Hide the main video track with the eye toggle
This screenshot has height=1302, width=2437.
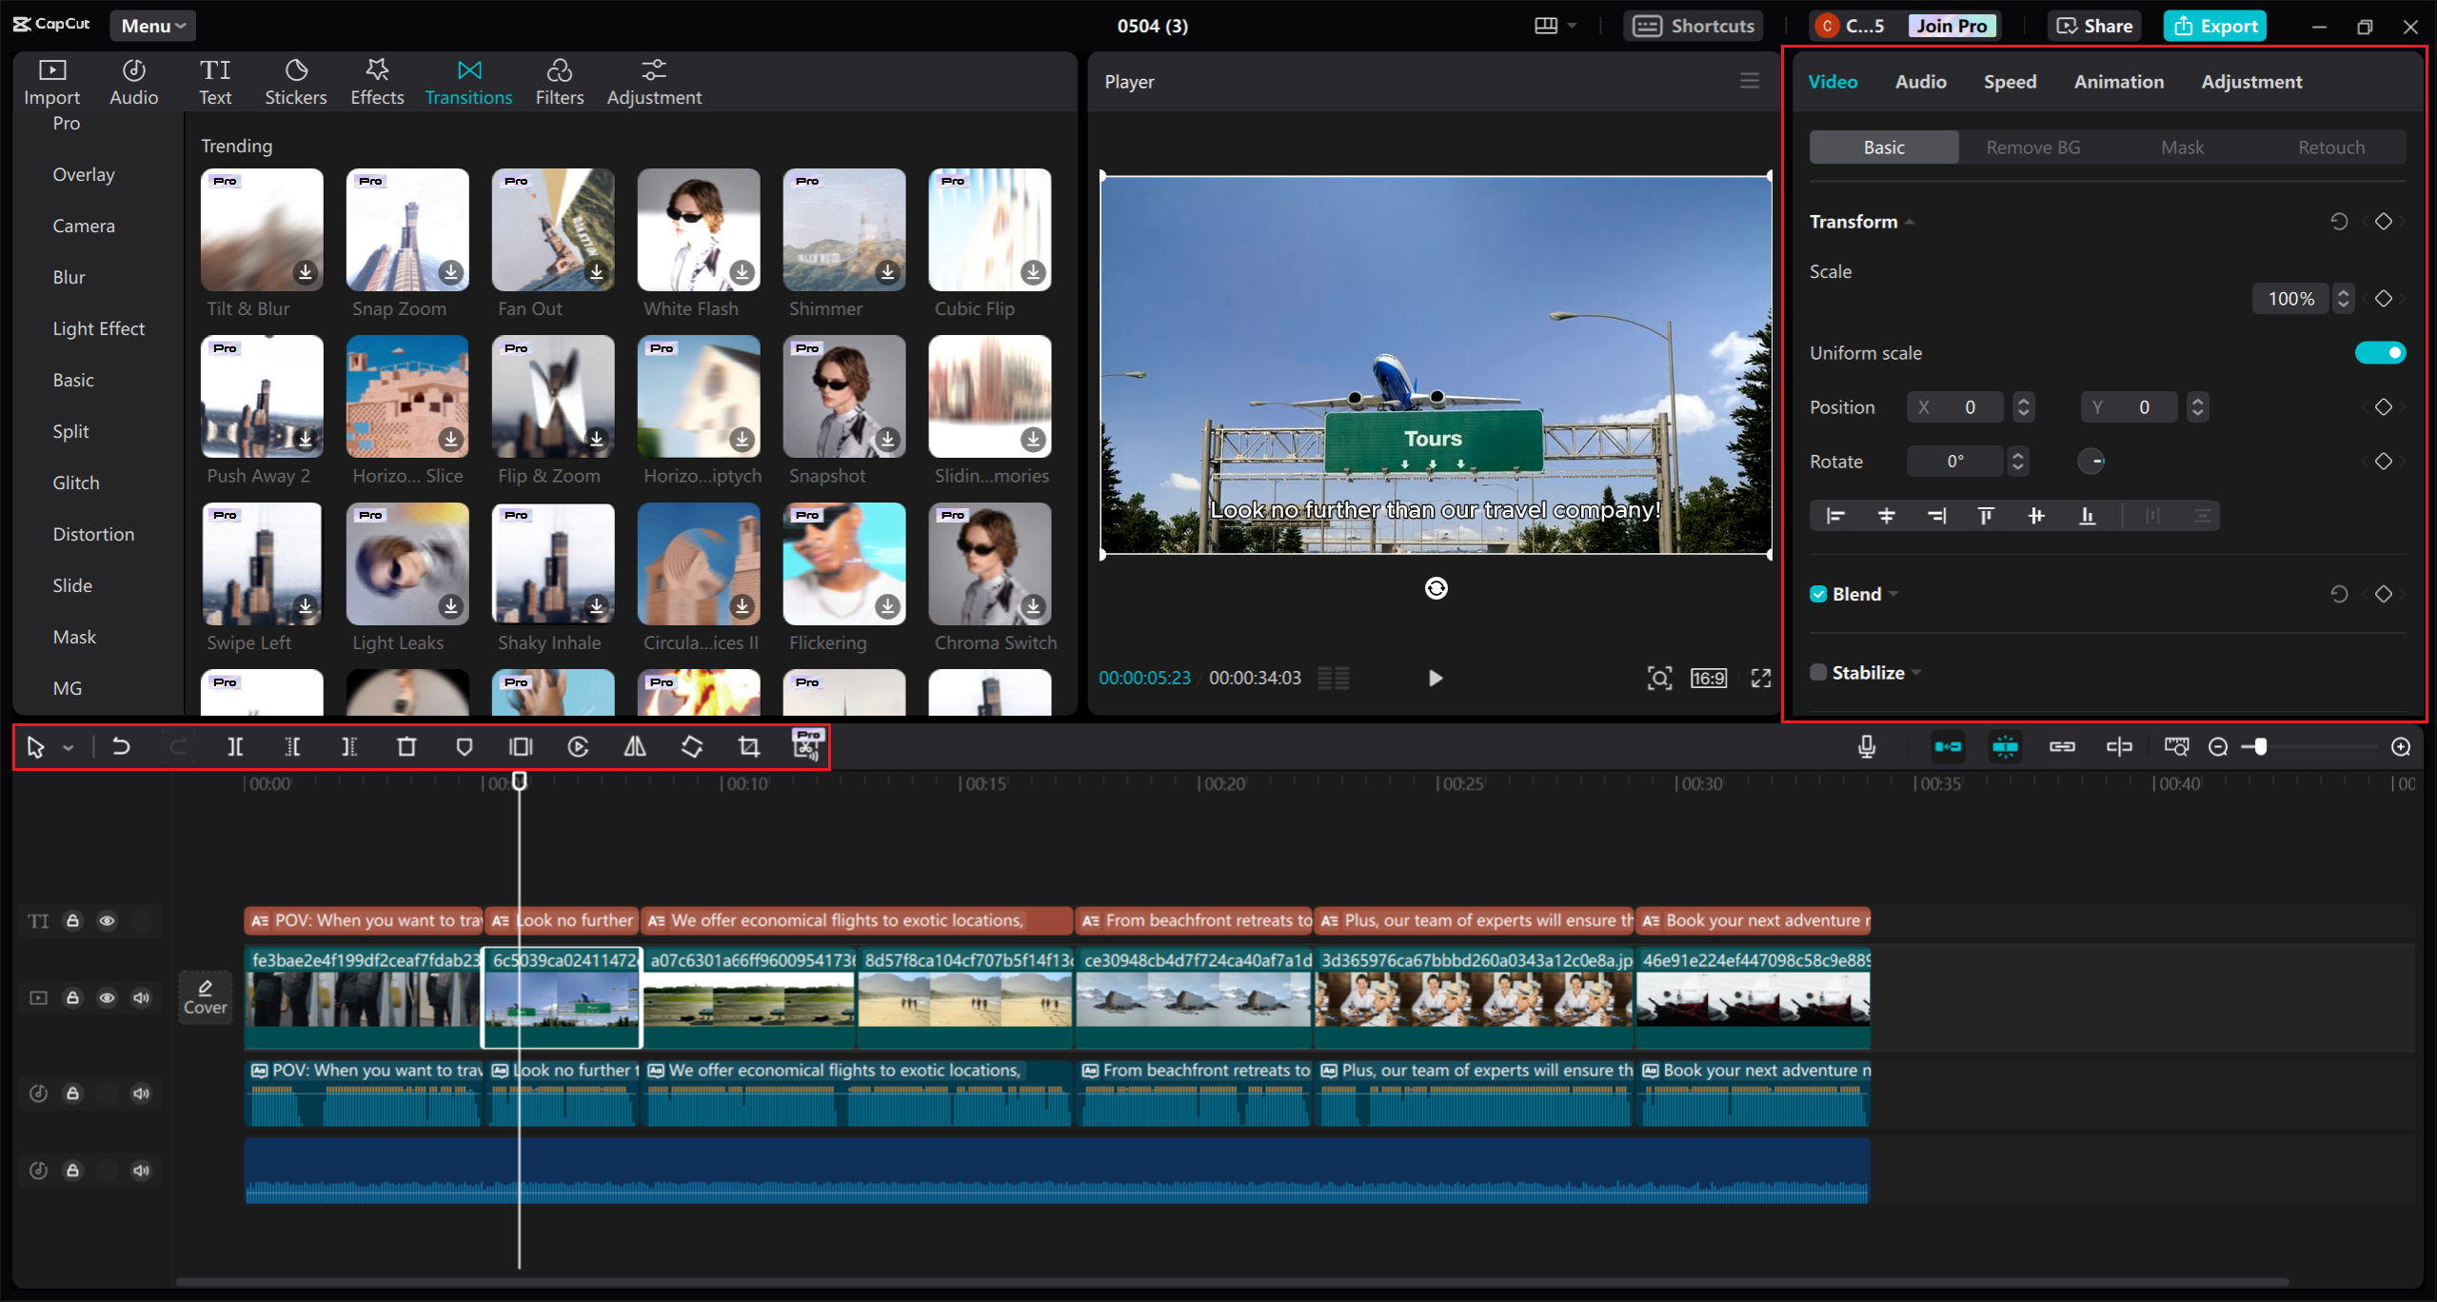107,997
